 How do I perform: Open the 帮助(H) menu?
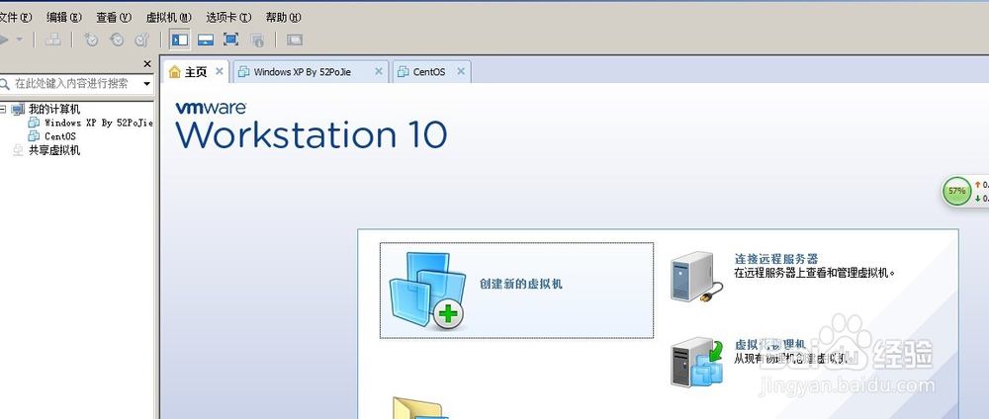pos(283,17)
